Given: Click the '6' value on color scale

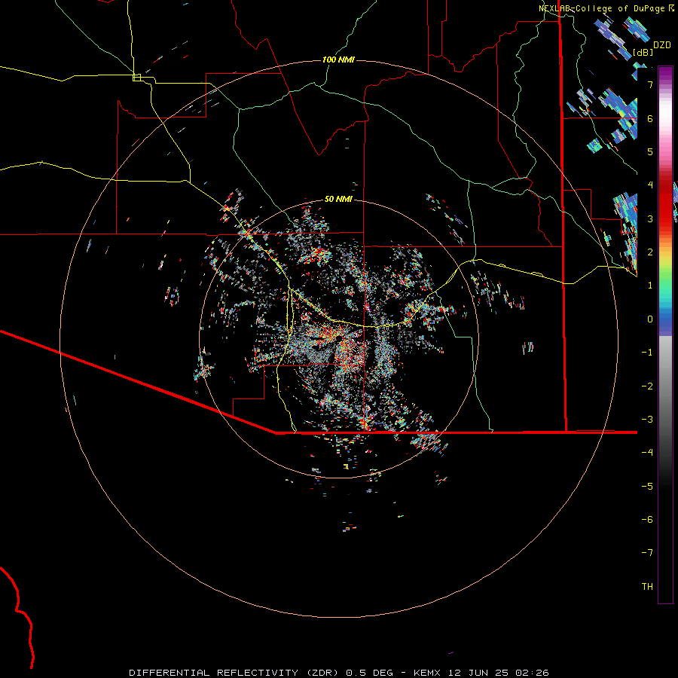Looking at the screenshot, I should 650,119.
